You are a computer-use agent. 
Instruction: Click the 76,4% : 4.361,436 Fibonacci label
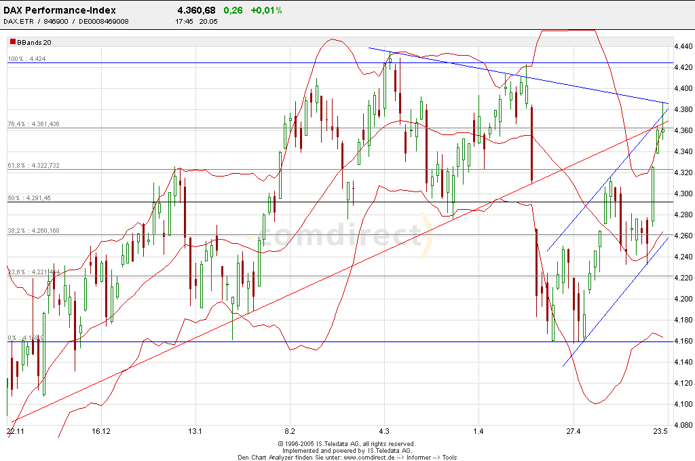click(x=34, y=124)
